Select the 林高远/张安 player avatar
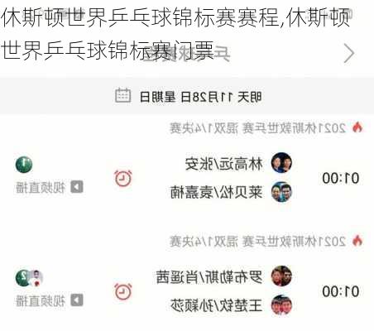Screen dimensions: 374x331 [x=281, y=163]
